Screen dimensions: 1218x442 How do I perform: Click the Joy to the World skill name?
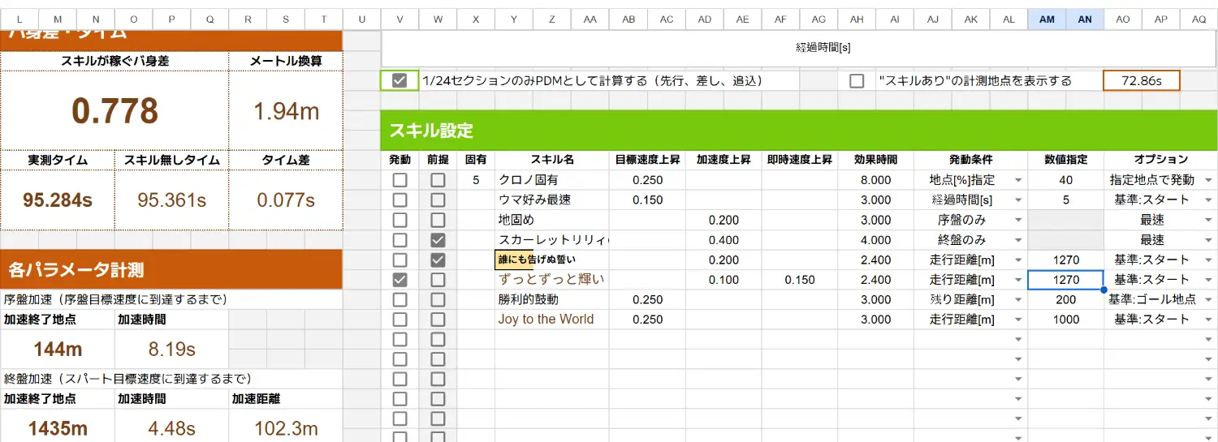click(546, 320)
